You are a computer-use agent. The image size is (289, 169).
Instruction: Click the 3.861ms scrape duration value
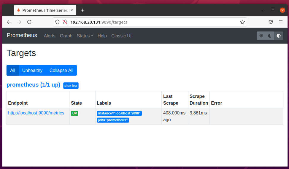[198, 113]
